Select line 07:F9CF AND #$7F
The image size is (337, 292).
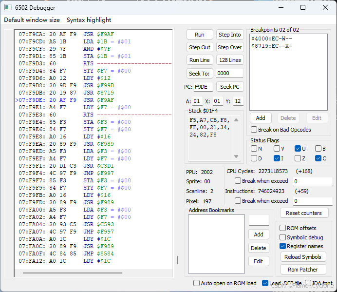[x=65, y=49]
